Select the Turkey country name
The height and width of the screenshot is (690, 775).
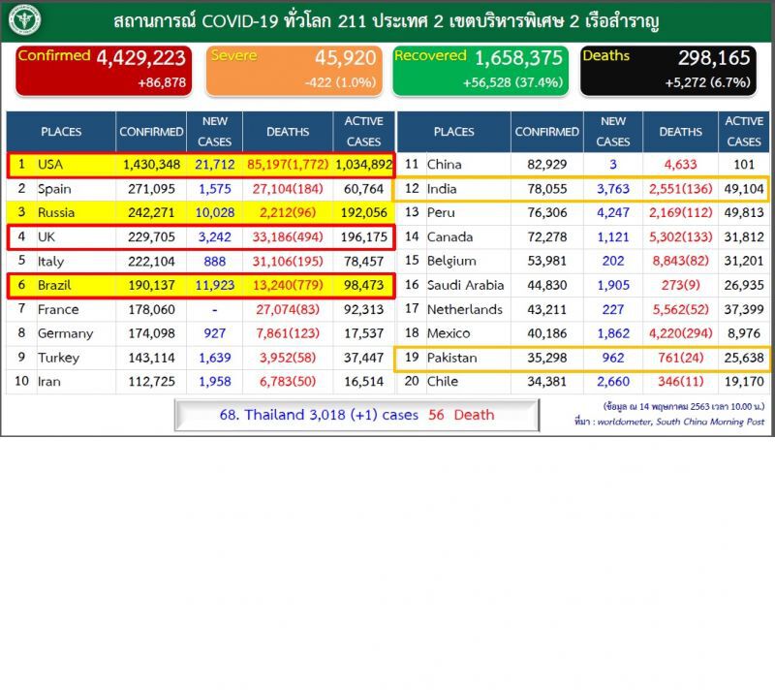(58, 358)
